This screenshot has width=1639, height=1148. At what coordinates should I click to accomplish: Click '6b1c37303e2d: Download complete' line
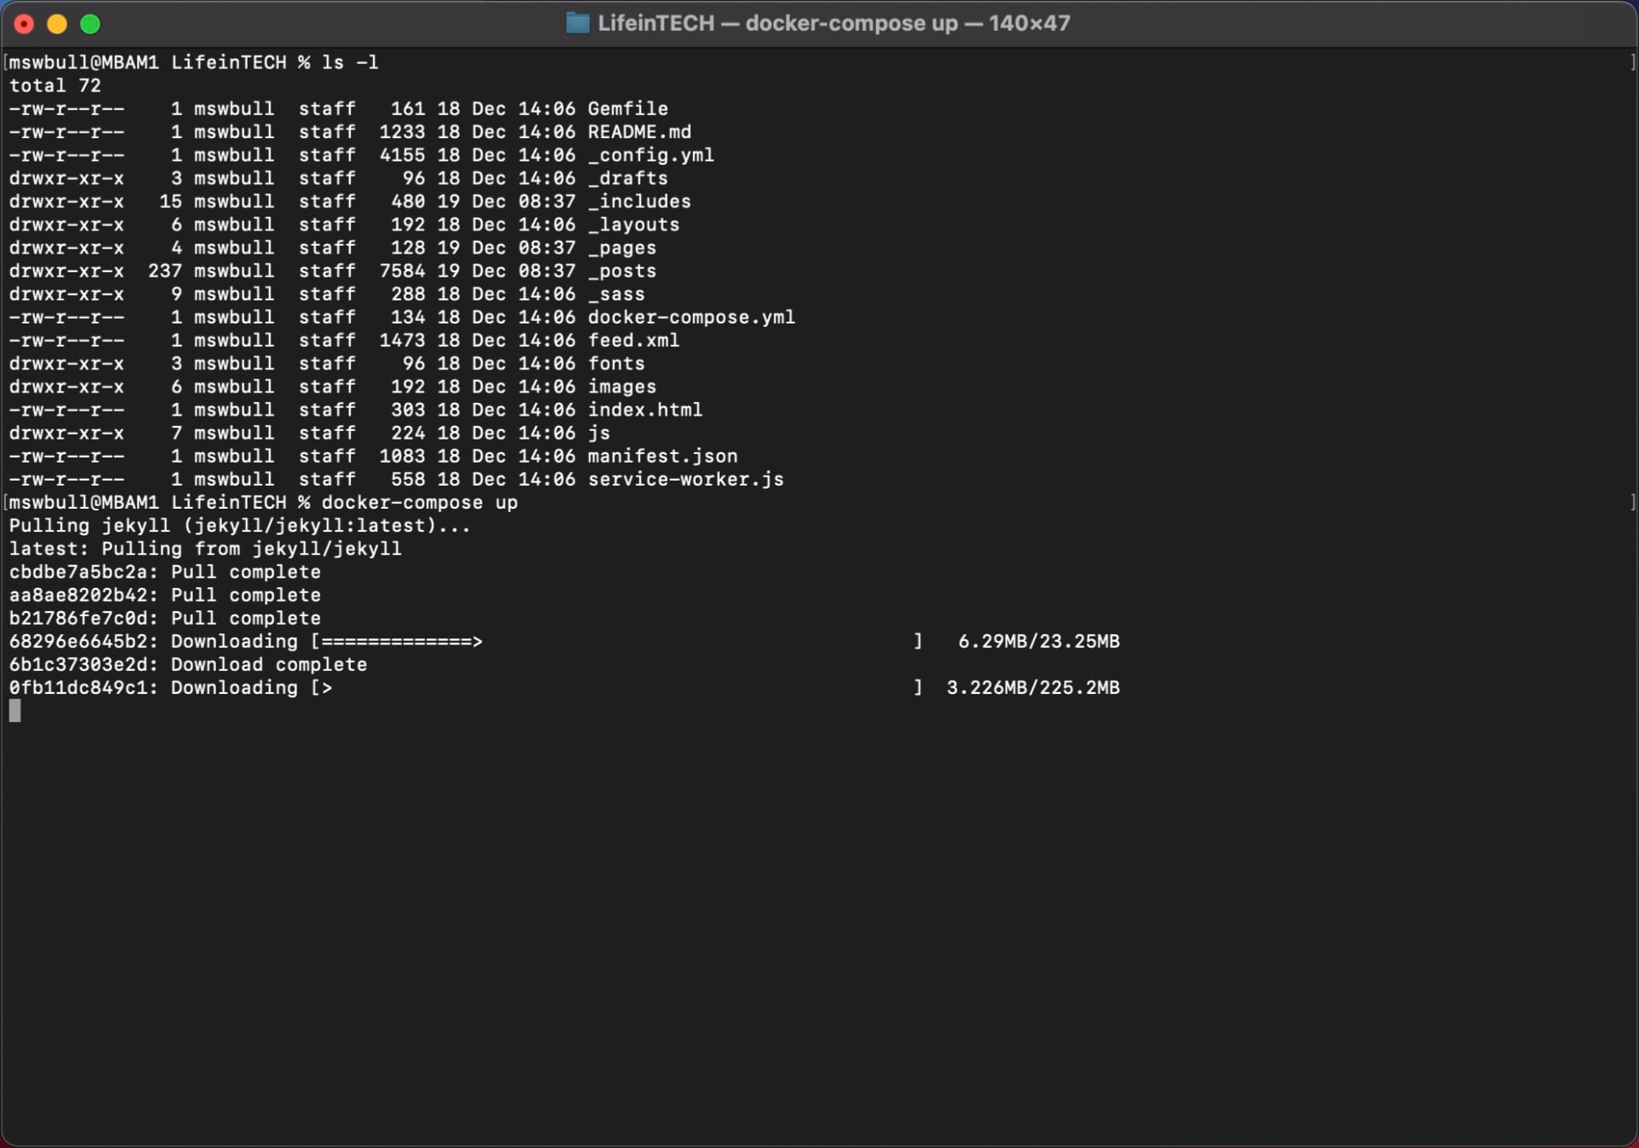[188, 664]
